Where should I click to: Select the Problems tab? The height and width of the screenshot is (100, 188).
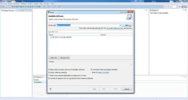point(38,77)
